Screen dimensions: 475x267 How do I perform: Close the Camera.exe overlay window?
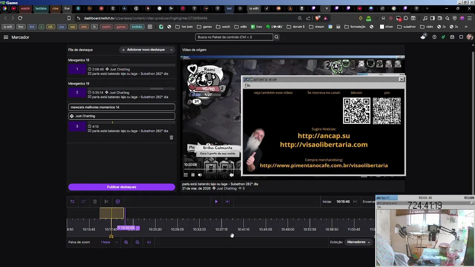[402, 79]
